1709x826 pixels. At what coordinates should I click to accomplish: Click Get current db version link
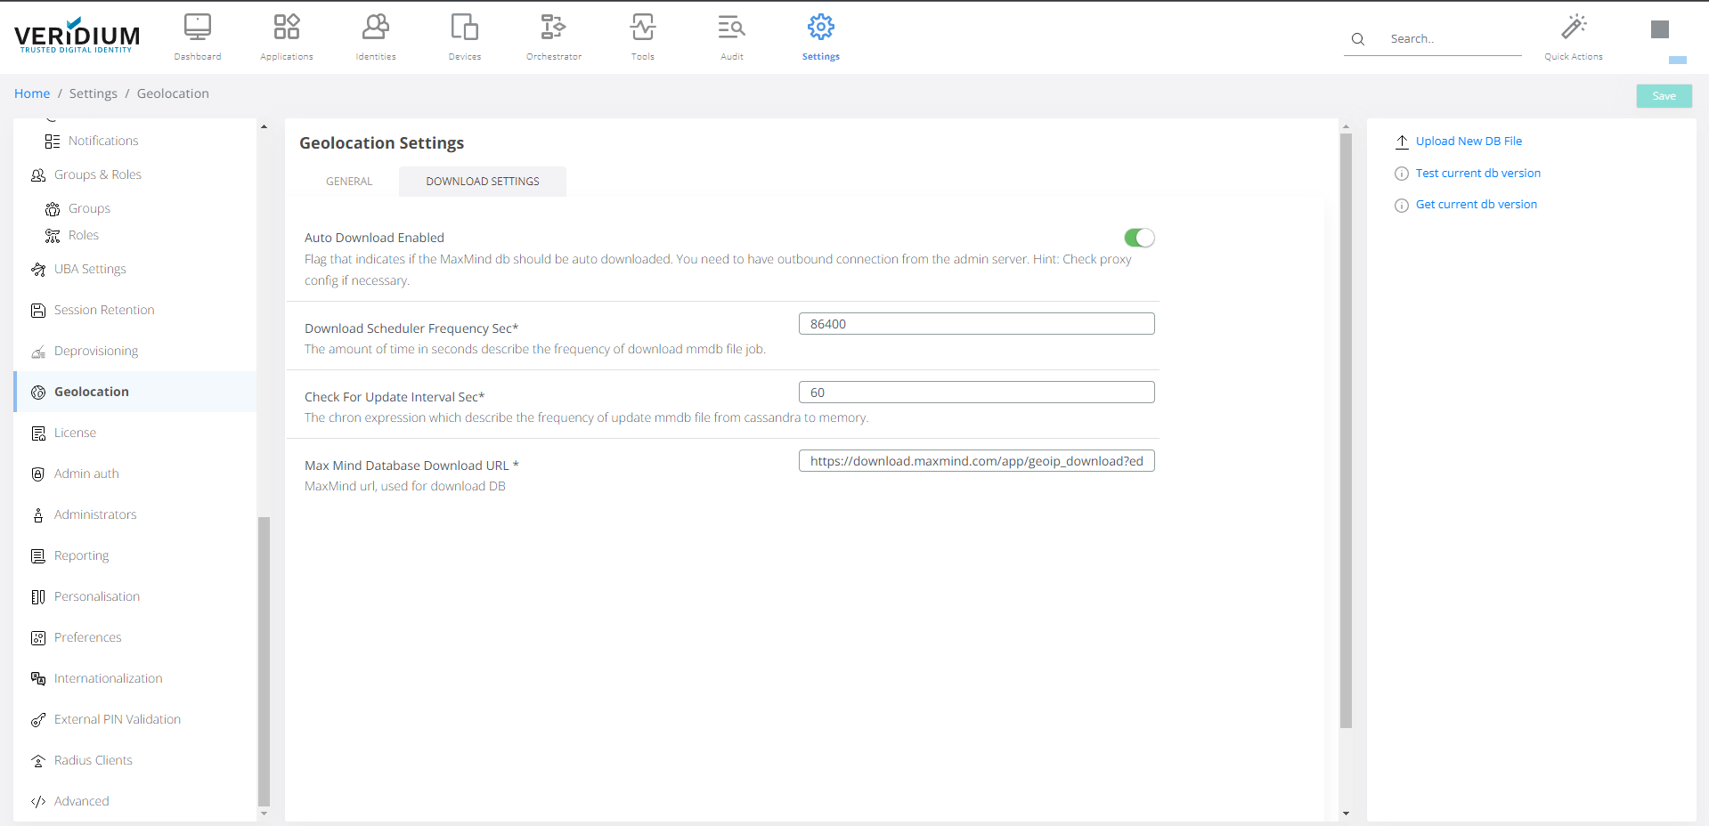1476,205
